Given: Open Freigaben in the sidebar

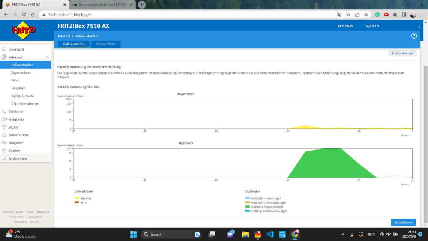Looking at the screenshot, I should click(x=18, y=88).
